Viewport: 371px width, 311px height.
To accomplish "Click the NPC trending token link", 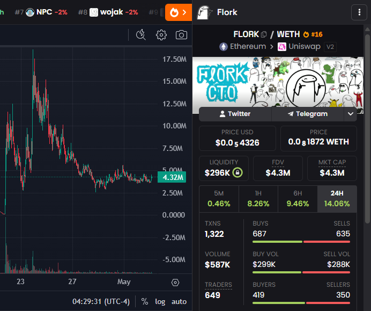I will click(x=41, y=12).
